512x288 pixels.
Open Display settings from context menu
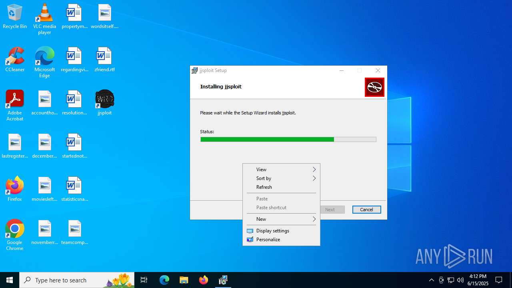pyautogui.click(x=281, y=231)
